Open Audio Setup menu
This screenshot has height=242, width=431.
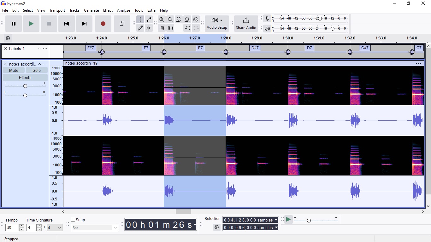pyautogui.click(x=217, y=24)
